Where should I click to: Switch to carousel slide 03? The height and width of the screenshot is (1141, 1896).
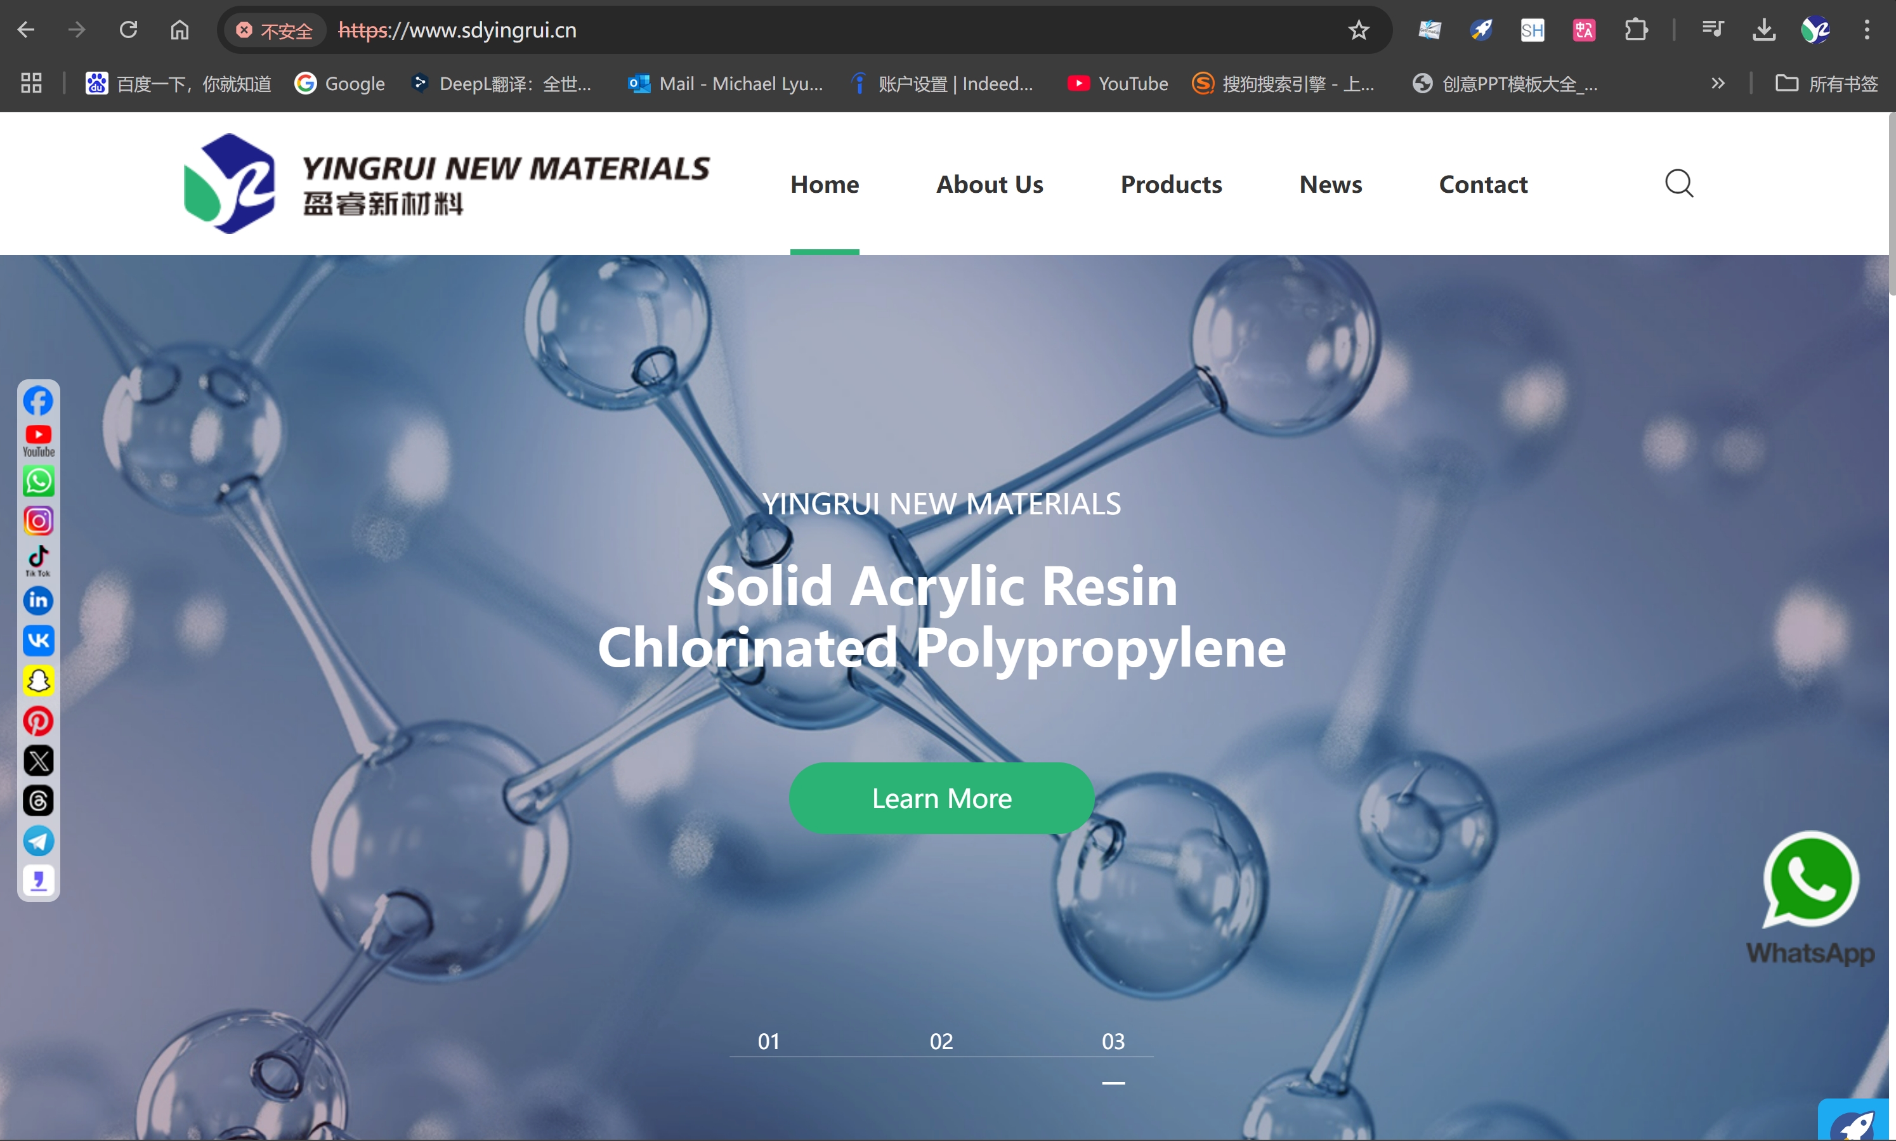tap(1113, 1041)
